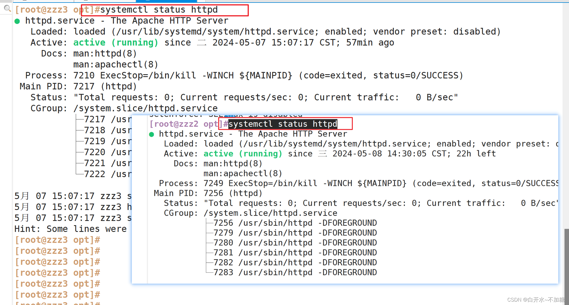Click active (running) text dated 2024-05-07

click(x=115, y=42)
